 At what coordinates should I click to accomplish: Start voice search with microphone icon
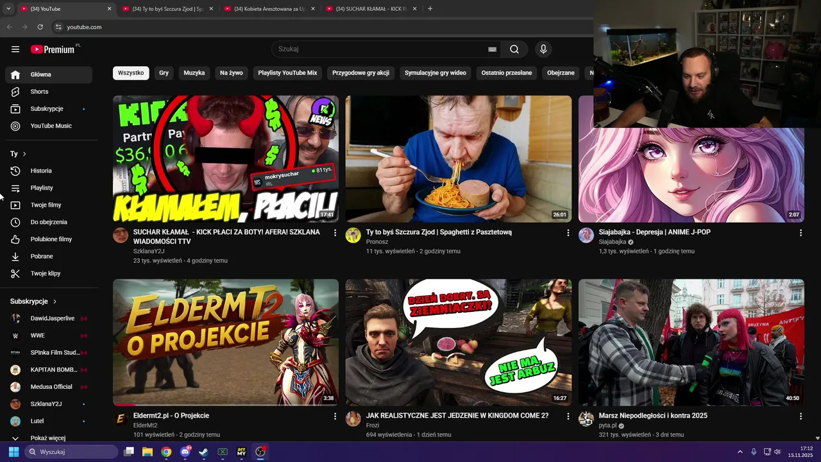pos(543,49)
